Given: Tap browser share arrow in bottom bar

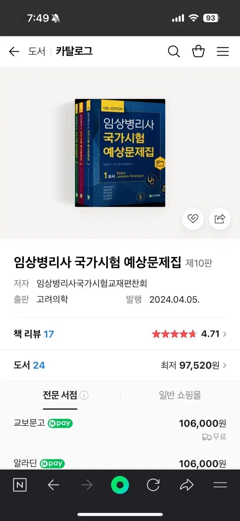Looking at the screenshot, I should pyautogui.click(x=187, y=485).
